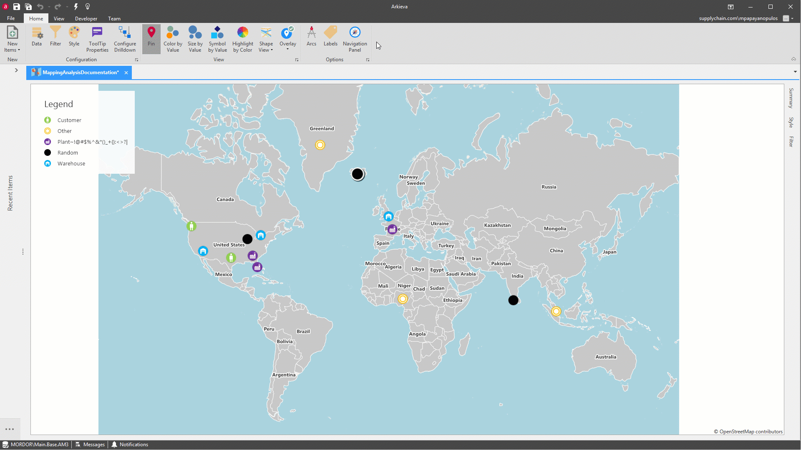This screenshot has height=450, width=801.
Task: Select the Customer pin on Canada's west coast
Action: (191, 226)
